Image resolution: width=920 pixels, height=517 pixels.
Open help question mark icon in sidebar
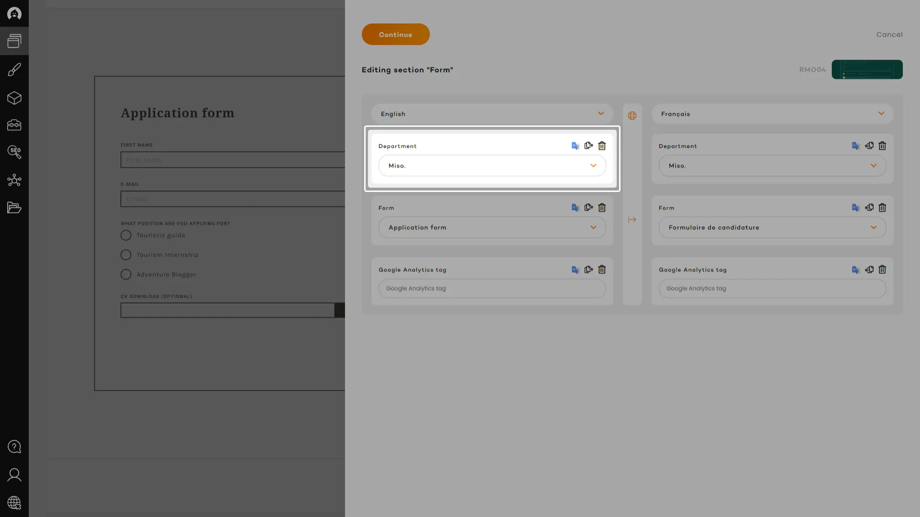click(x=14, y=447)
